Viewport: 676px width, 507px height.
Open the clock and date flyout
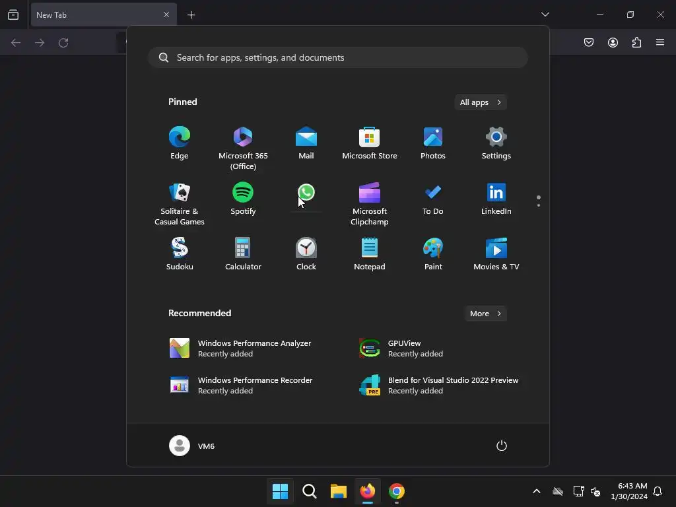tap(629, 491)
